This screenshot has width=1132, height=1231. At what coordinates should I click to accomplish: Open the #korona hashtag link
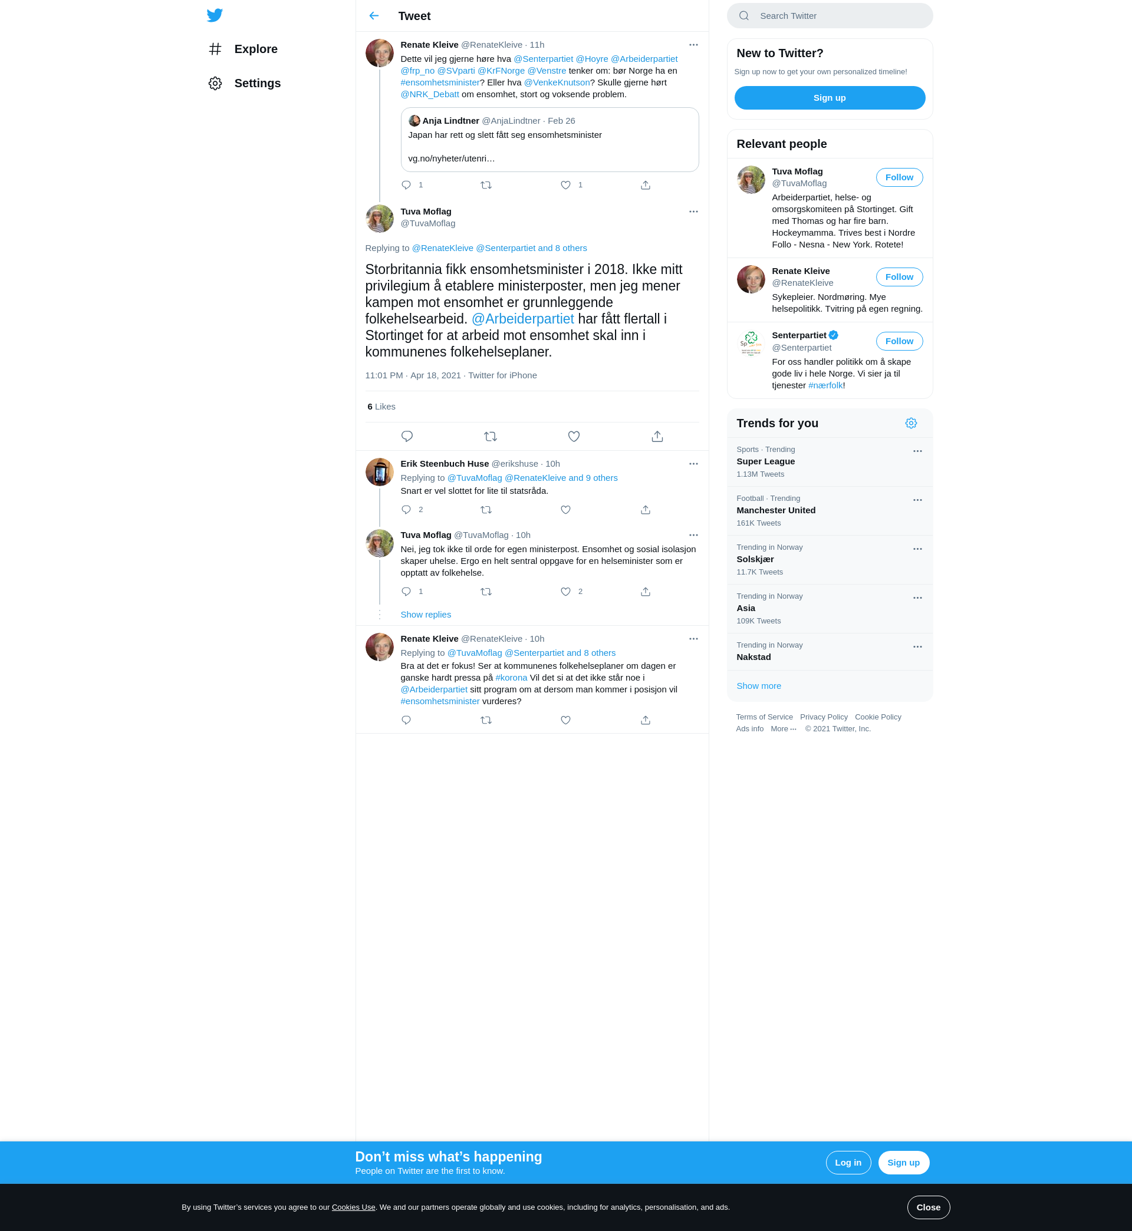pyautogui.click(x=512, y=678)
